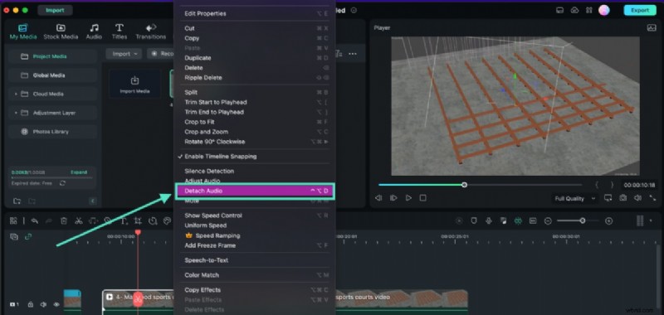The image size is (664, 315).
Task: Collapse the media sidebar arrow
Action: pyautogui.click(x=93, y=201)
